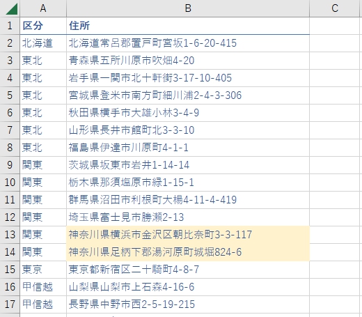This screenshot has width=362, height=317.
Task: Select row 15 header
Action: (x=10, y=270)
